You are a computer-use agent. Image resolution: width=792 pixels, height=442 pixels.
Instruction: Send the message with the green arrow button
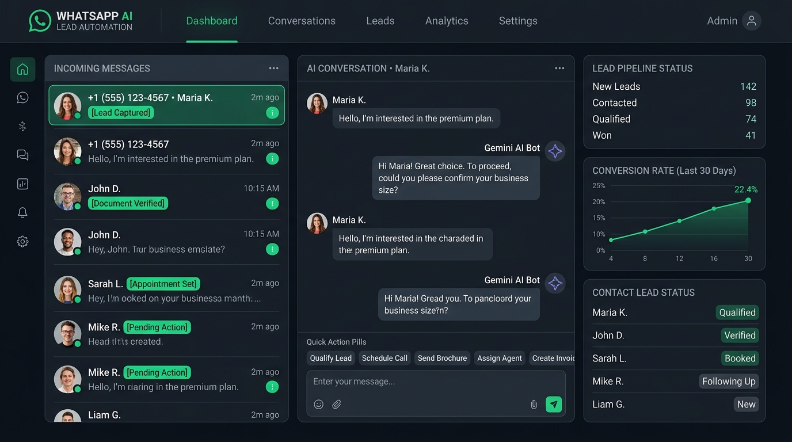(554, 404)
